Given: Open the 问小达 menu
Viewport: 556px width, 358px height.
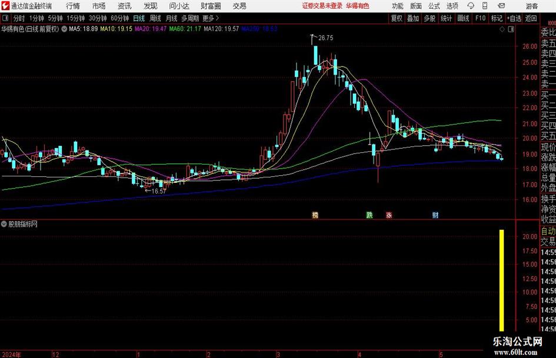Looking at the screenshot, I should point(179,6).
